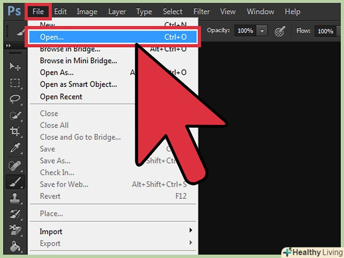The image size is (344, 258).
Task: Select the Eyedropper tool
Action: [15, 147]
